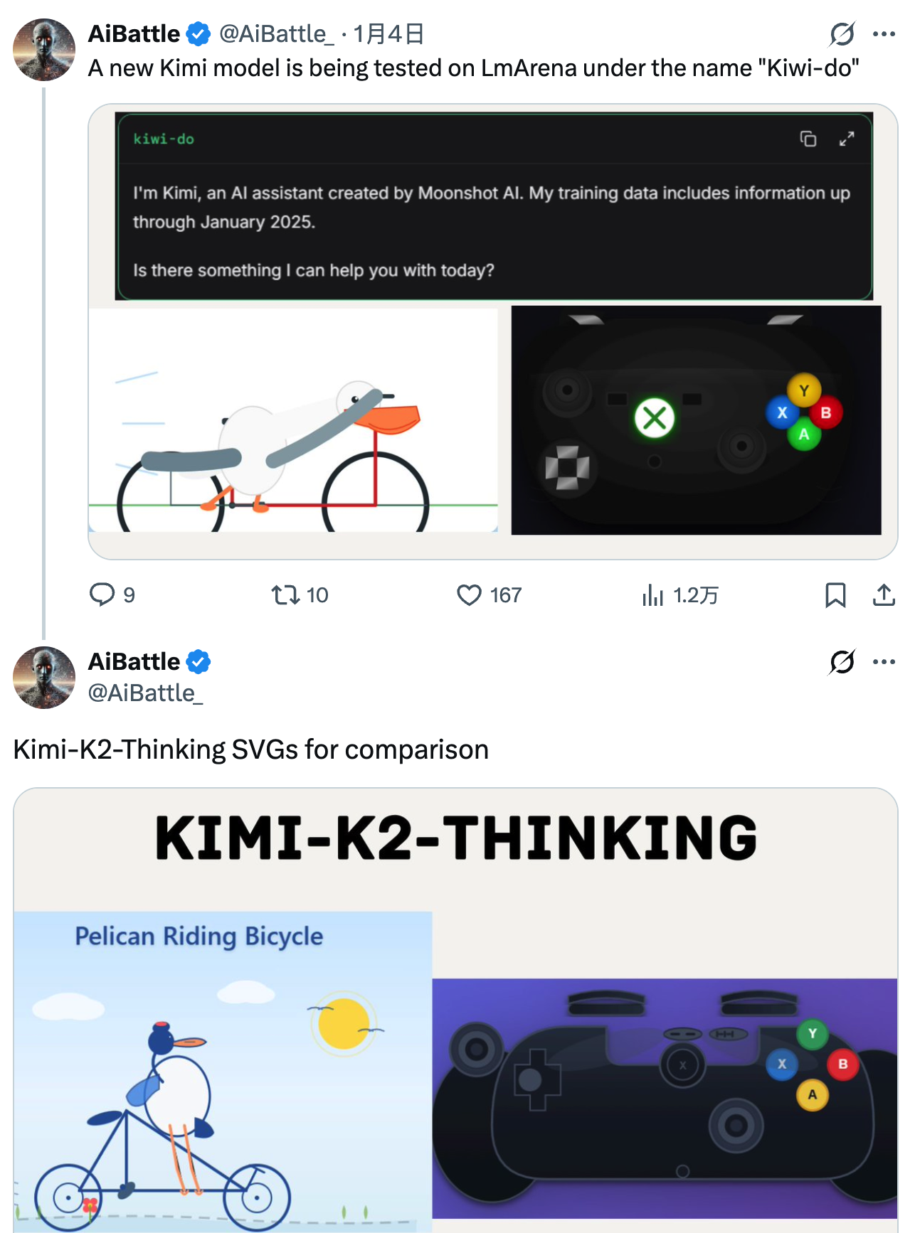915x1233 pixels.
Task: Toggle the bookmark on the first tweet
Action: click(836, 596)
